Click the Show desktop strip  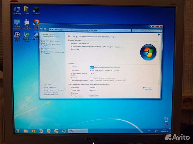pos(170,130)
